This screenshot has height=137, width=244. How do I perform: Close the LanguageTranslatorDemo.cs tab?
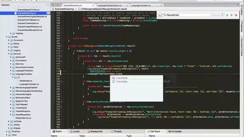pos(127,5)
